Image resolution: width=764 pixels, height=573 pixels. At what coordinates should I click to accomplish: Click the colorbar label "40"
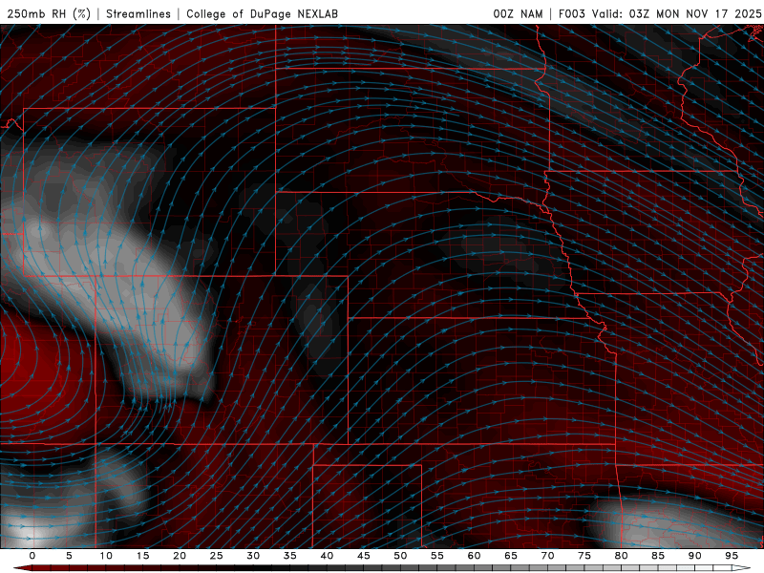(327, 556)
